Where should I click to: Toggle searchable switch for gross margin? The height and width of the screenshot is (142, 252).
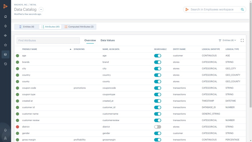[x=158, y=139]
